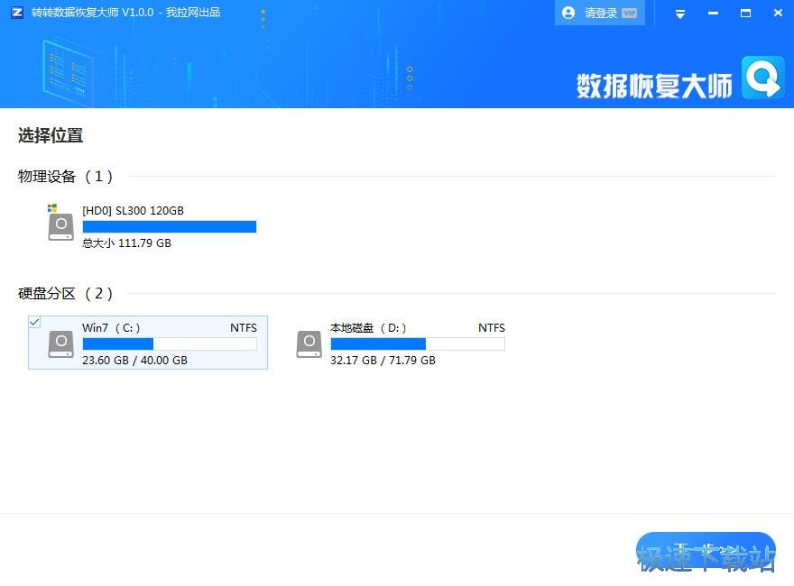Screen dimensions: 794x586
Task: Uncheck the Win7 C: partition checkbox
Action: point(34,322)
